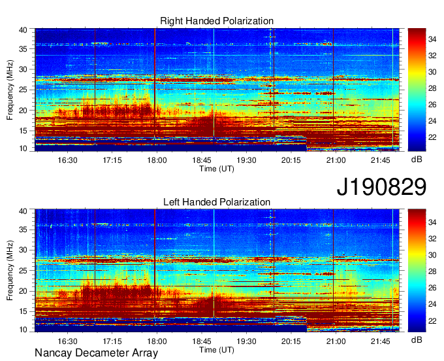This screenshot has width=444, height=361.
Task: Click the 25 MHz tick on the Left Handed frequency axis
Action: point(24,271)
